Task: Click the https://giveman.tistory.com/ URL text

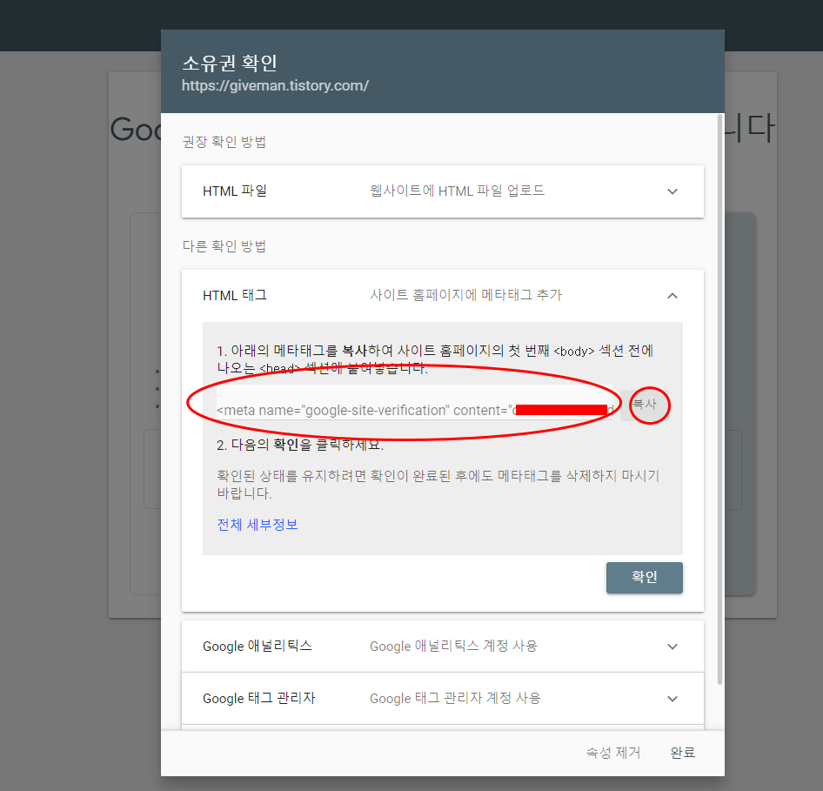Action: pyautogui.click(x=275, y=85)
